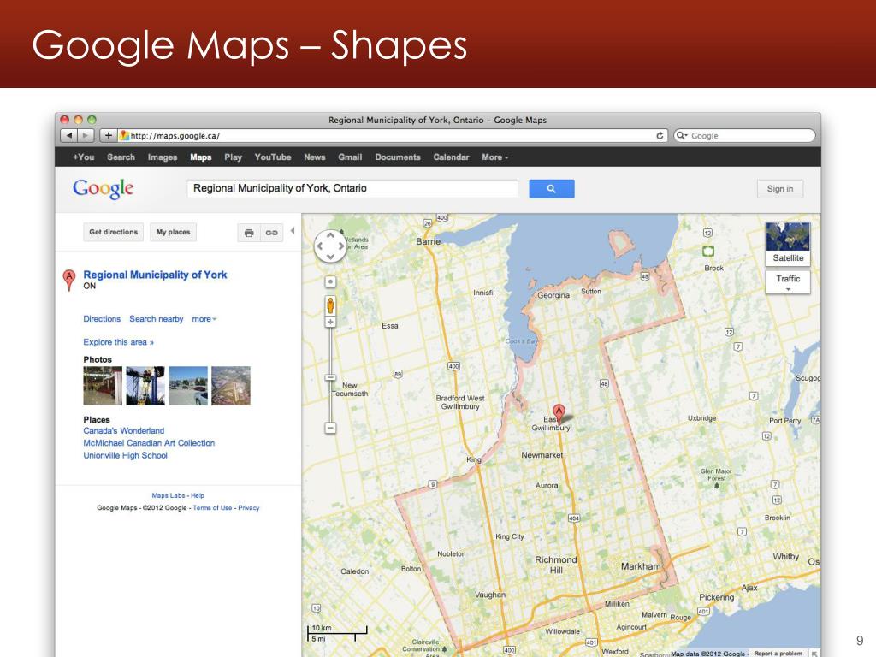Reload the page with the refresh icon
The height and width of the screenshot is (657, 876).
tap(660, 136)
